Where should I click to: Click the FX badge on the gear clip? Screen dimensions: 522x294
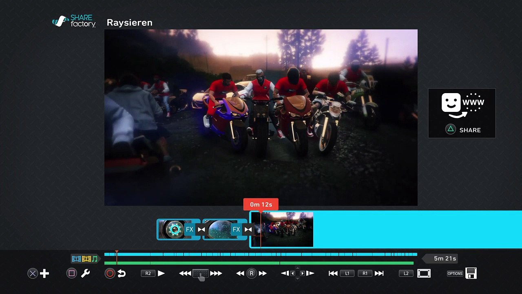click(x=190, y=229)
